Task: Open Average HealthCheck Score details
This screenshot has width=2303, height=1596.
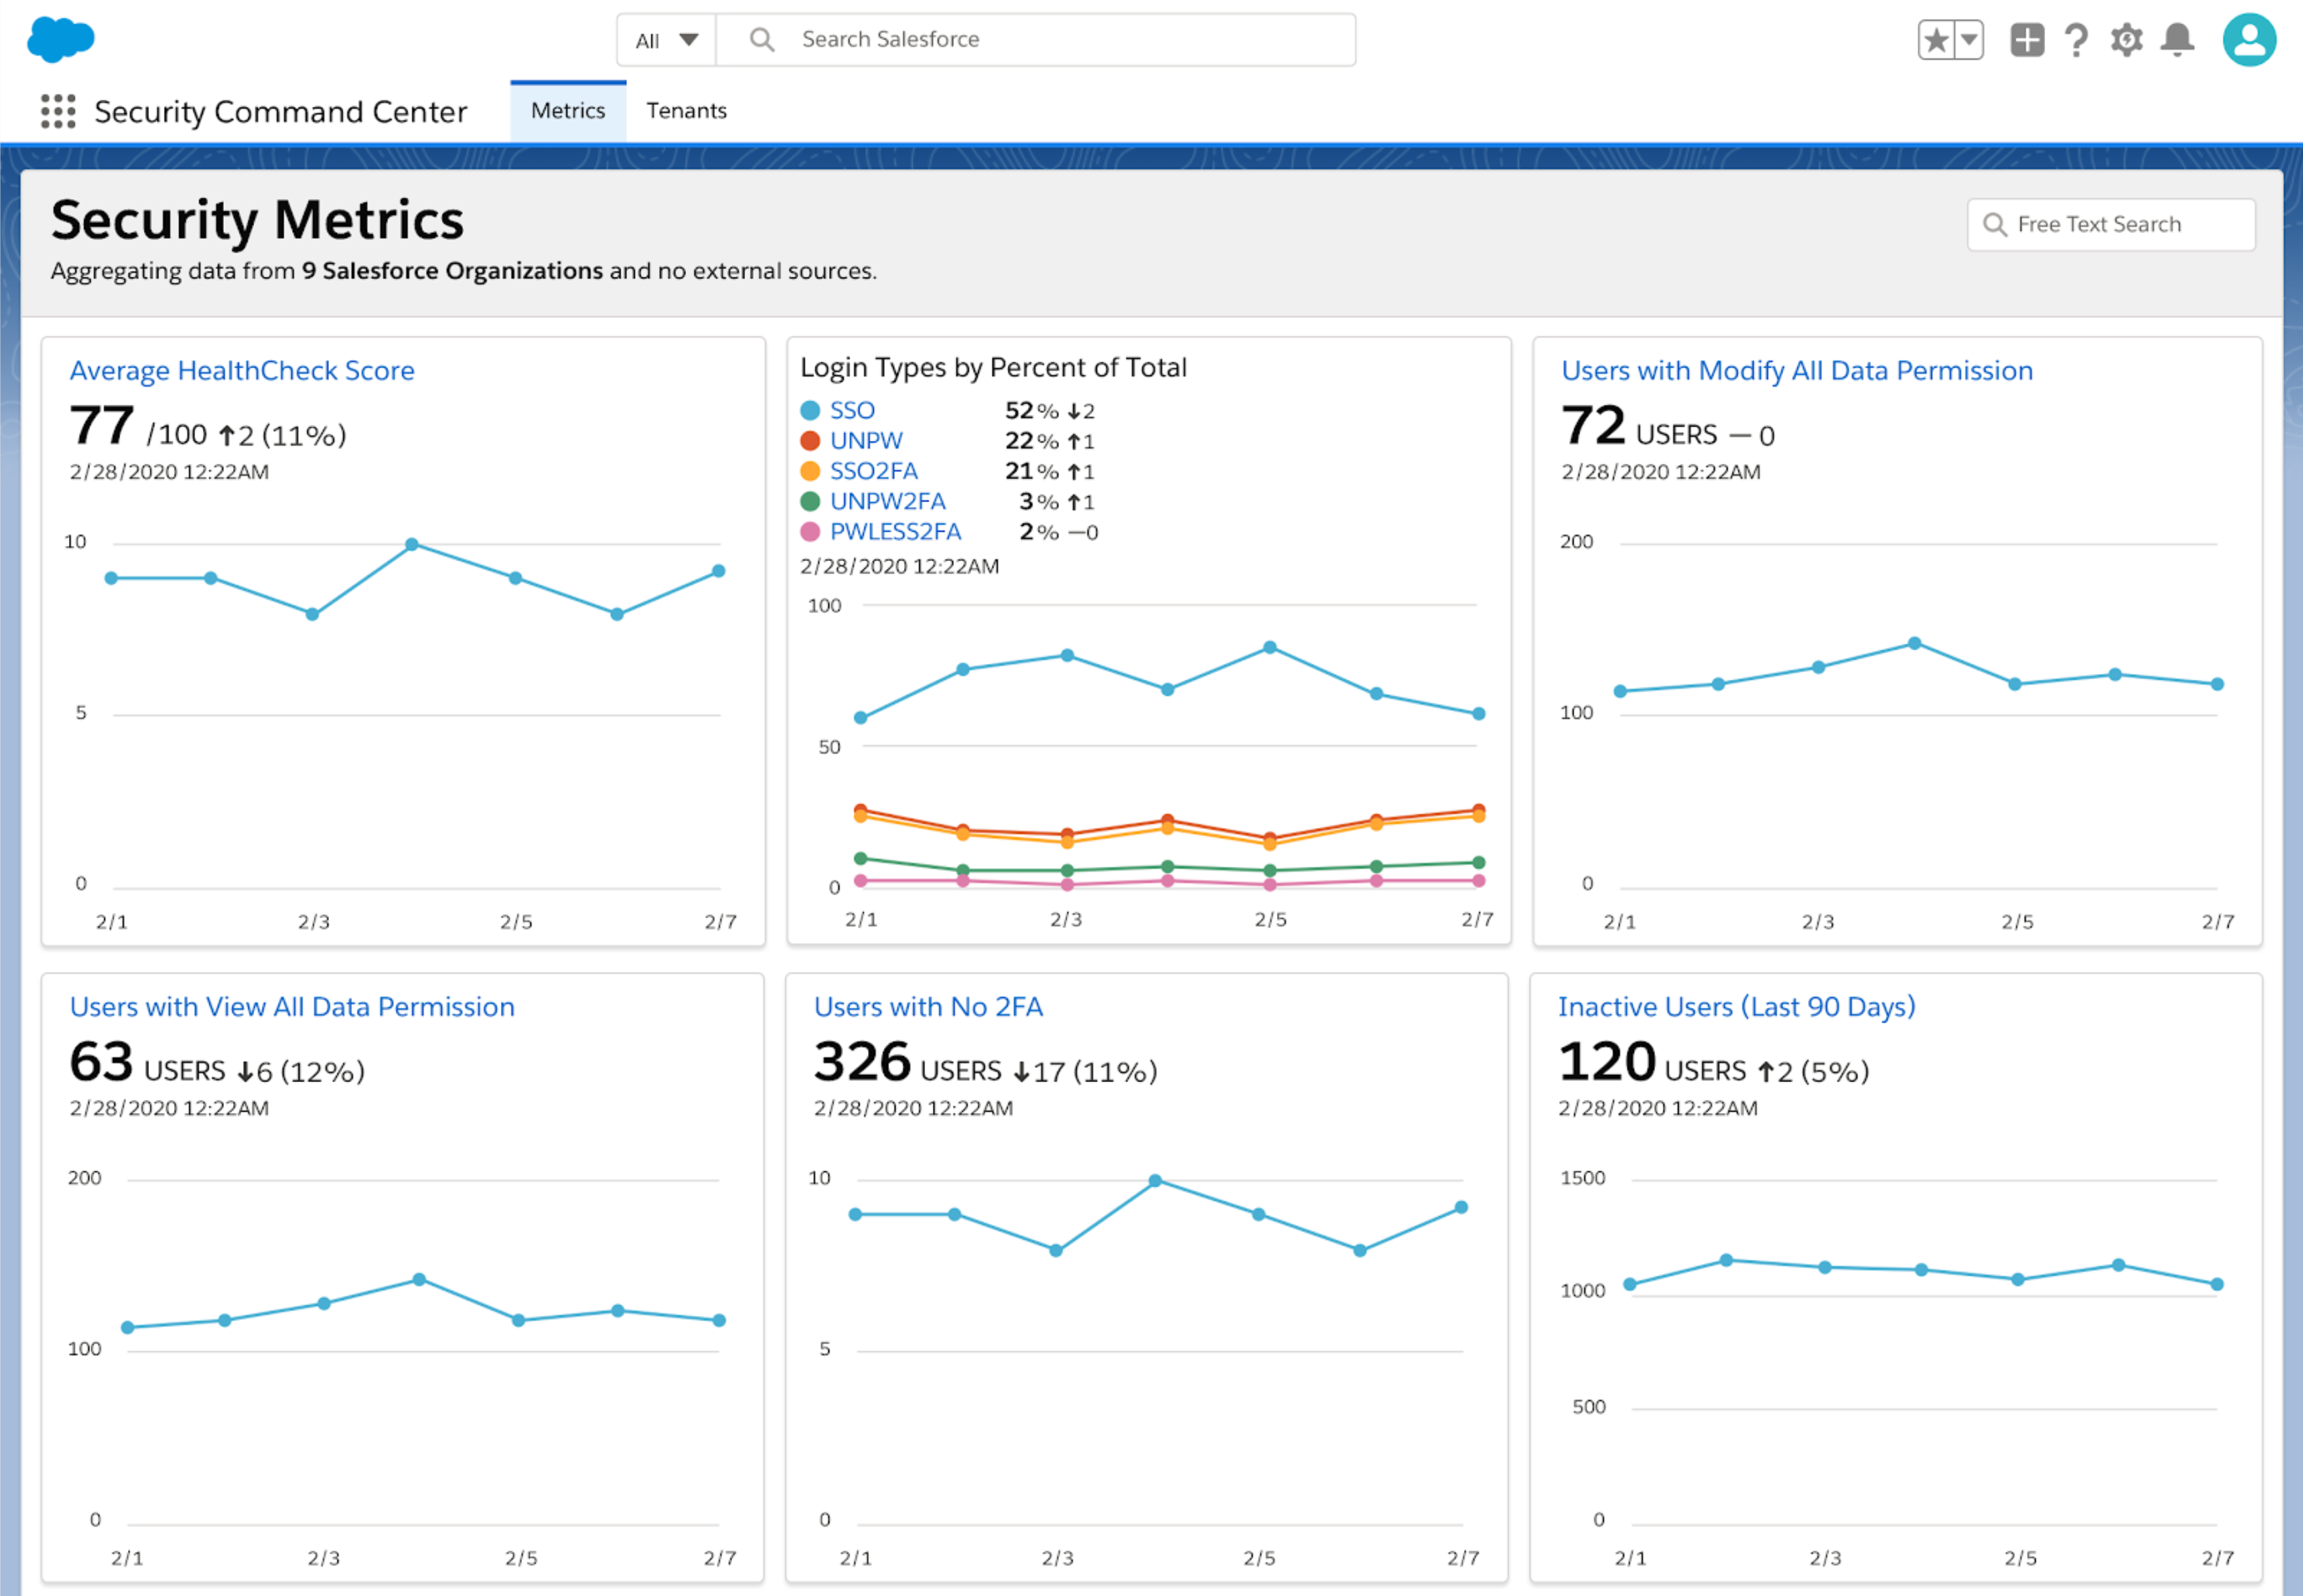Action: point(241,370)
